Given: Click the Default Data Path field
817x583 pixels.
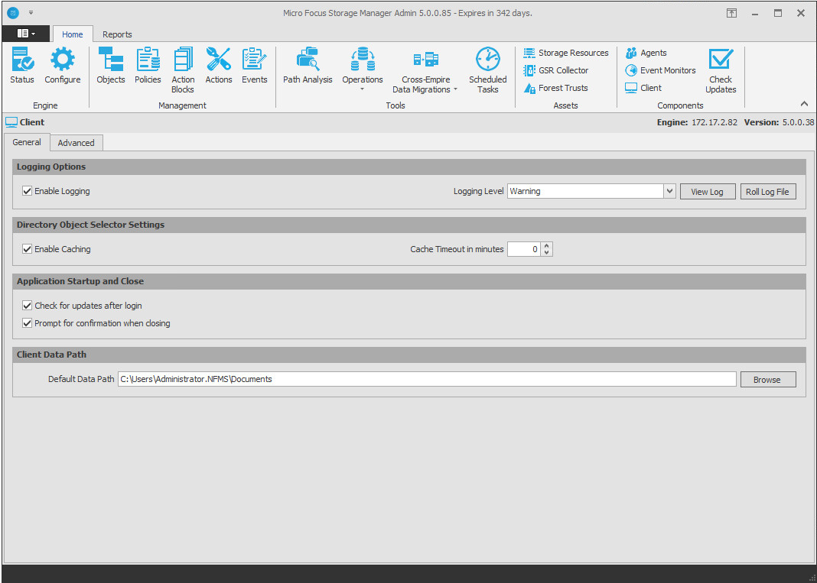Looking at the screenshot, I should tap(427, 379).
